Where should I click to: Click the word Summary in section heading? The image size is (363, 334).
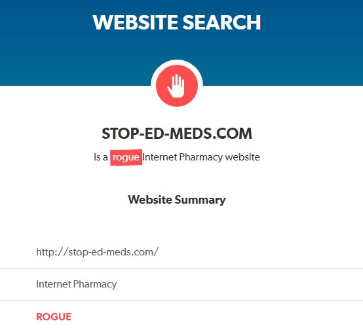[x=200, y=200]
